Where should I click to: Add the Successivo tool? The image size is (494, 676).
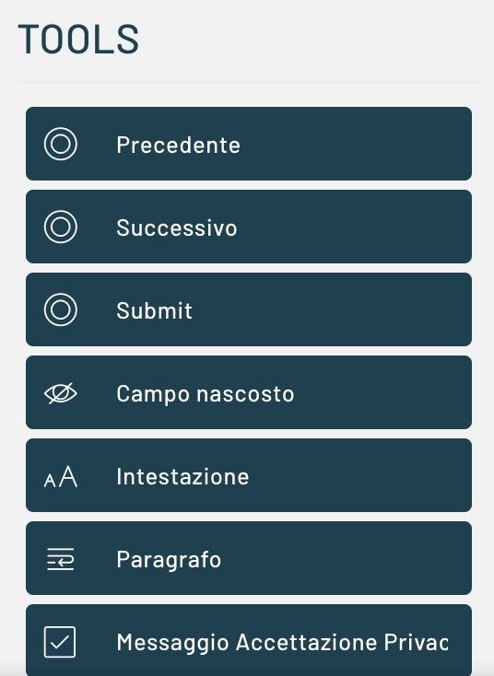click(x=249, y=227)
